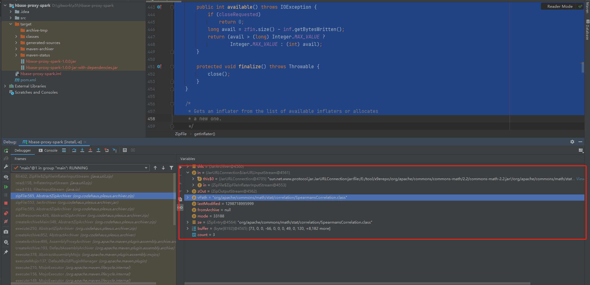Viewport: 590px width, 285px height.
Task: Click the Step Out icon
Action: pos(98,150)
